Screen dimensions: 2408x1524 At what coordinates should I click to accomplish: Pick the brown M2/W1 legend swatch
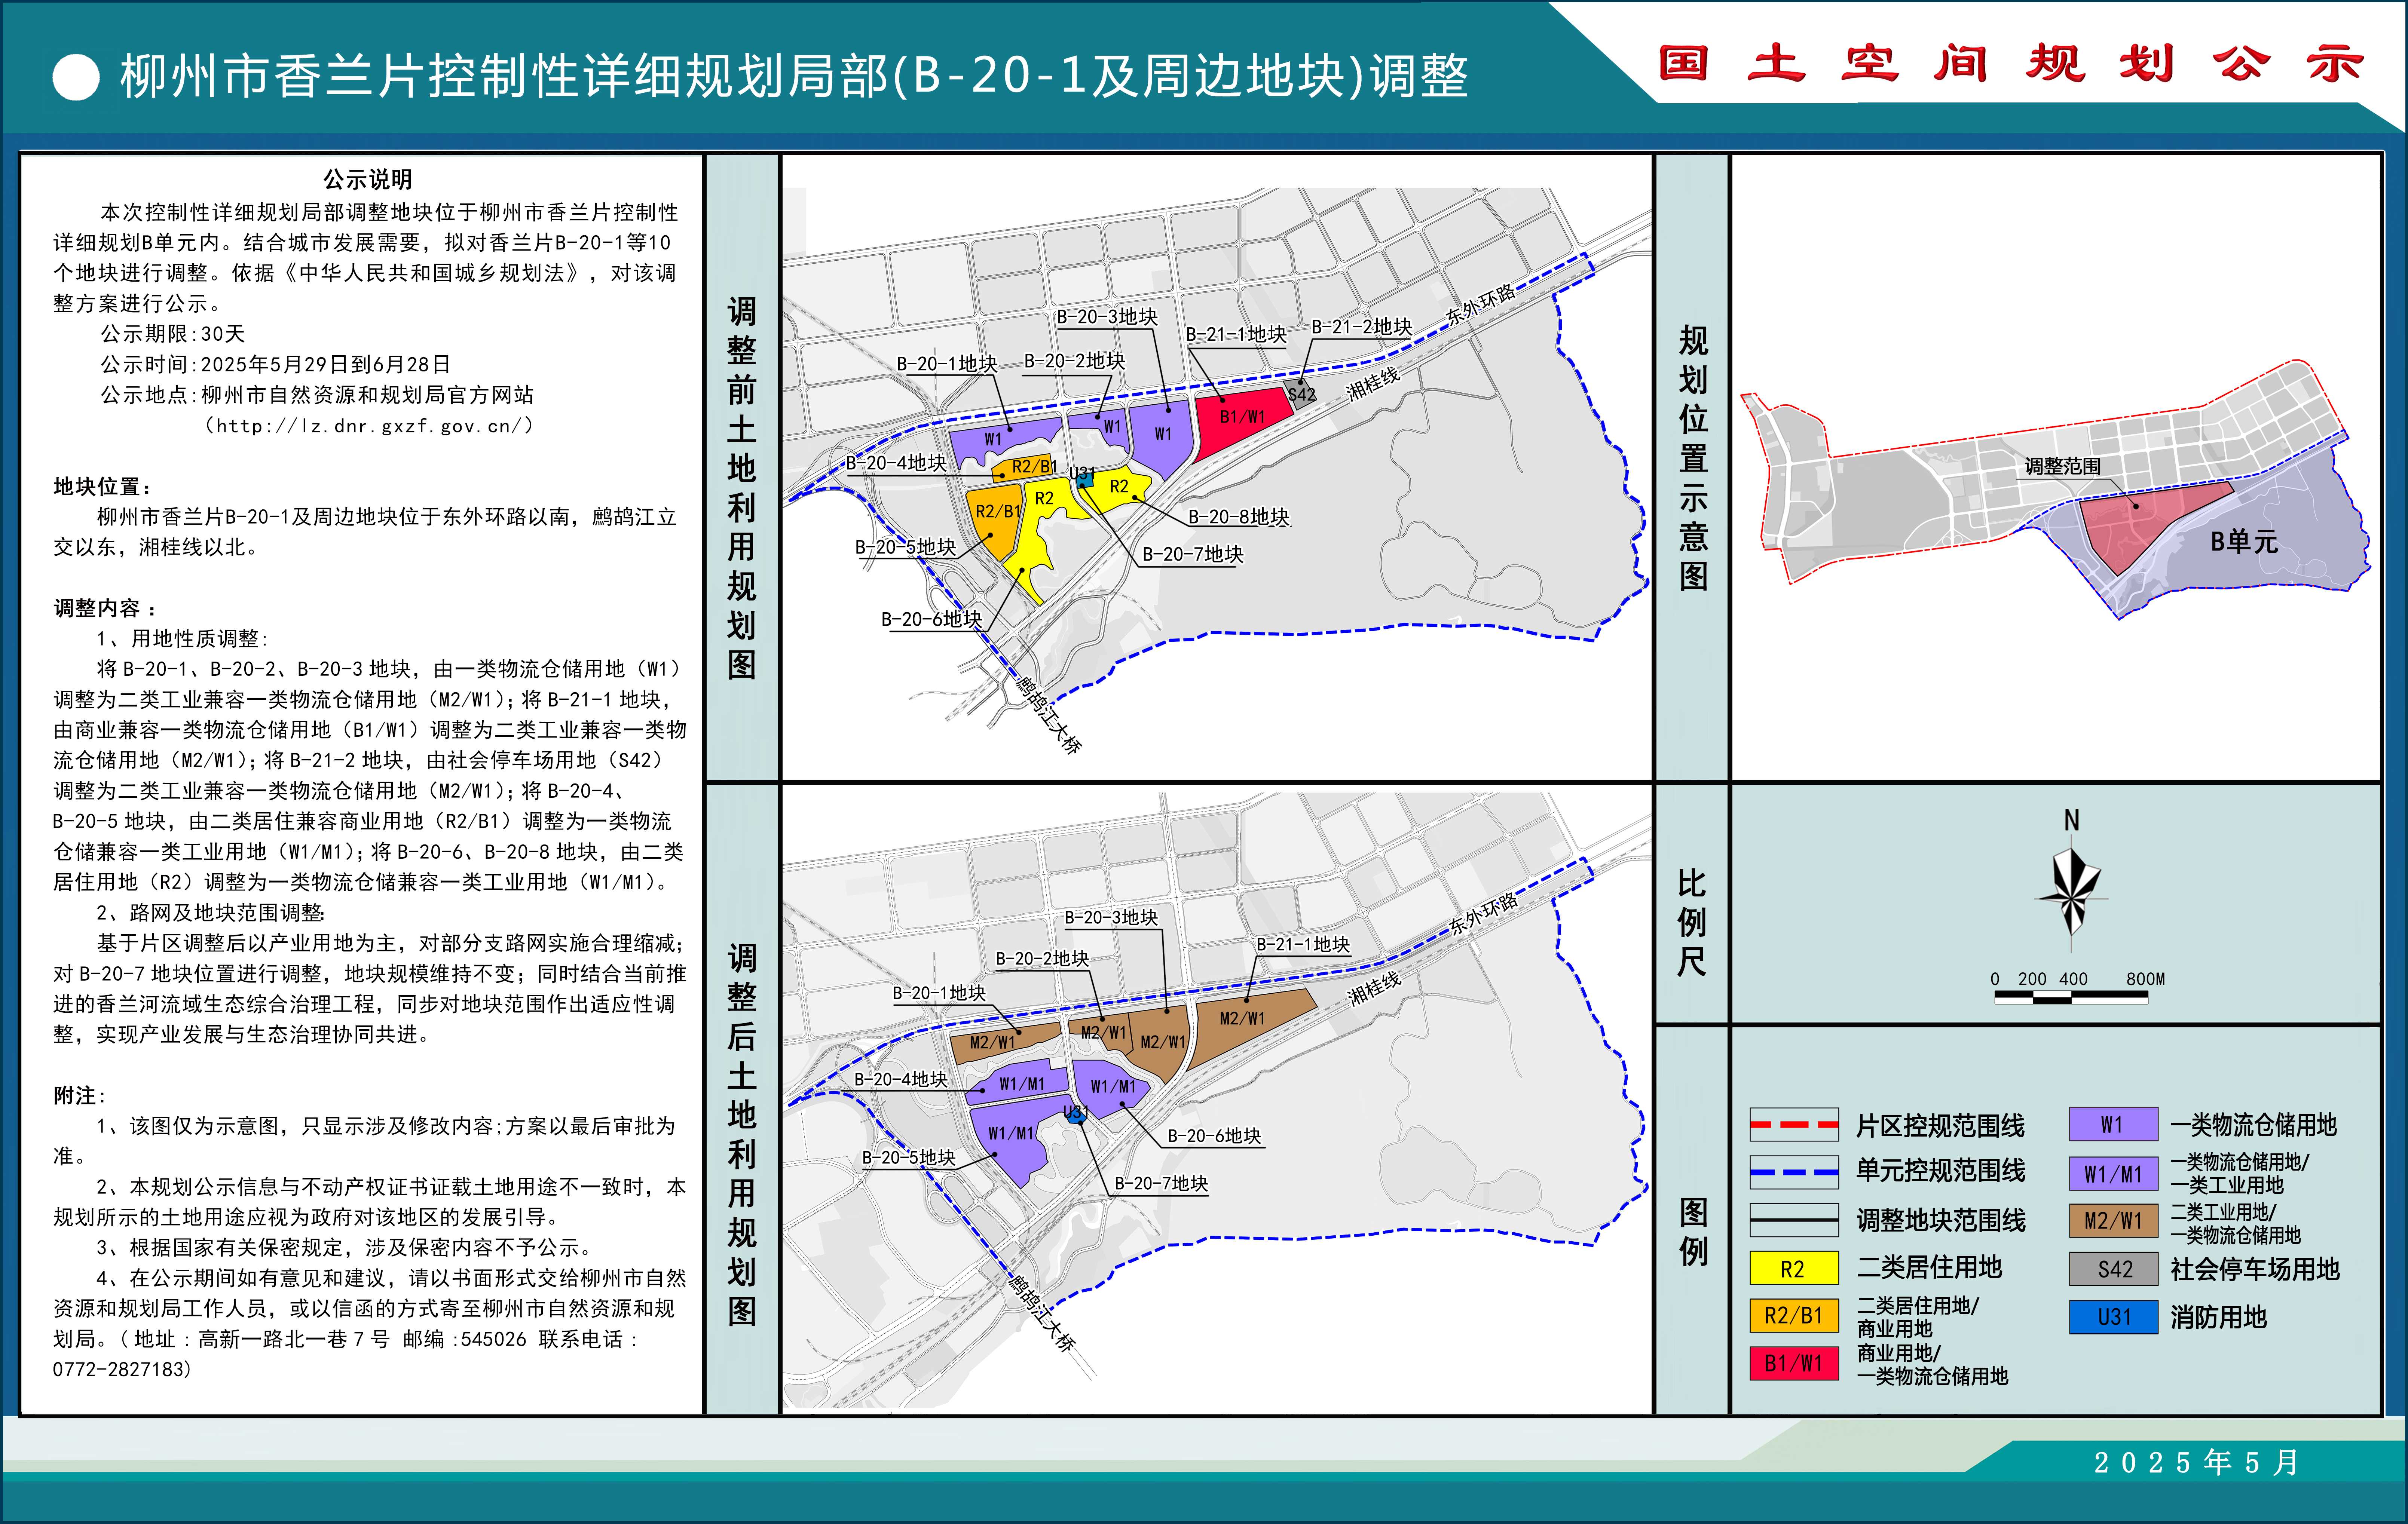[2113, 1221]
